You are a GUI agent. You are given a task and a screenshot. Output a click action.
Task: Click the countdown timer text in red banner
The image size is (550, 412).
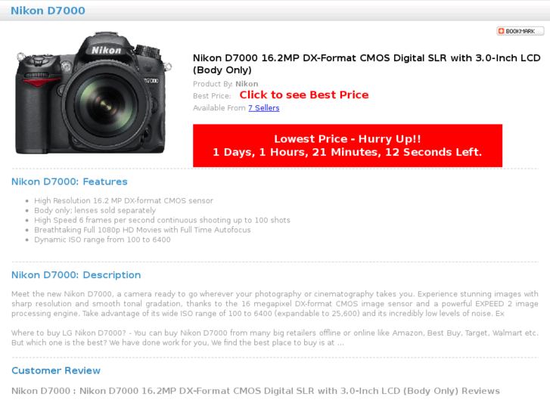347,152
